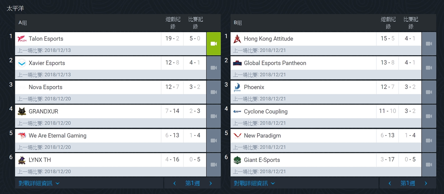Open the Cyclone Coupling team name
This screenshot has height=194, width=444.
point(266,111)
